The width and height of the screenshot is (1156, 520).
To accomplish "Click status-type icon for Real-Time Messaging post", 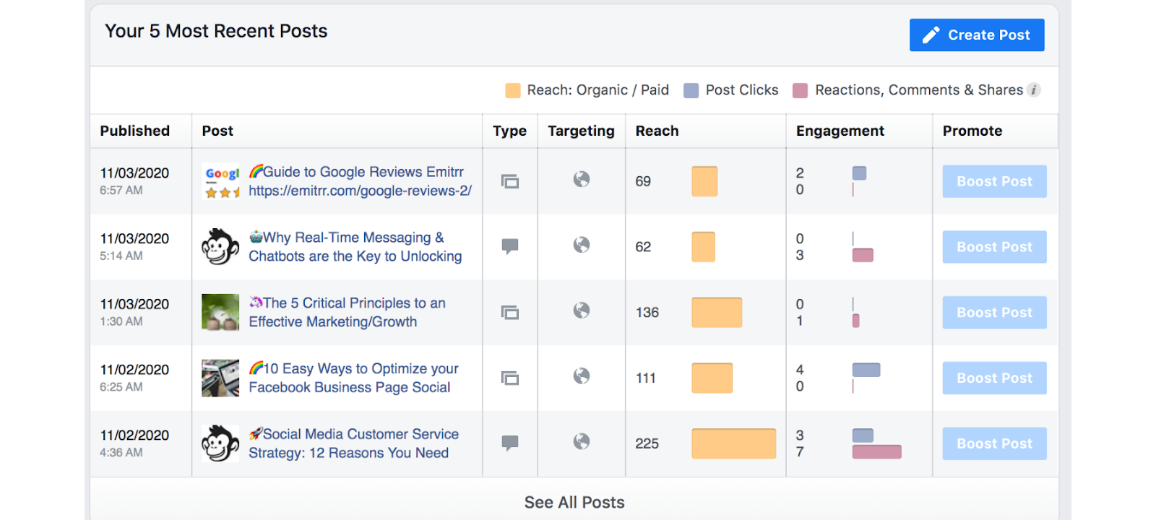I will [510, 246].
